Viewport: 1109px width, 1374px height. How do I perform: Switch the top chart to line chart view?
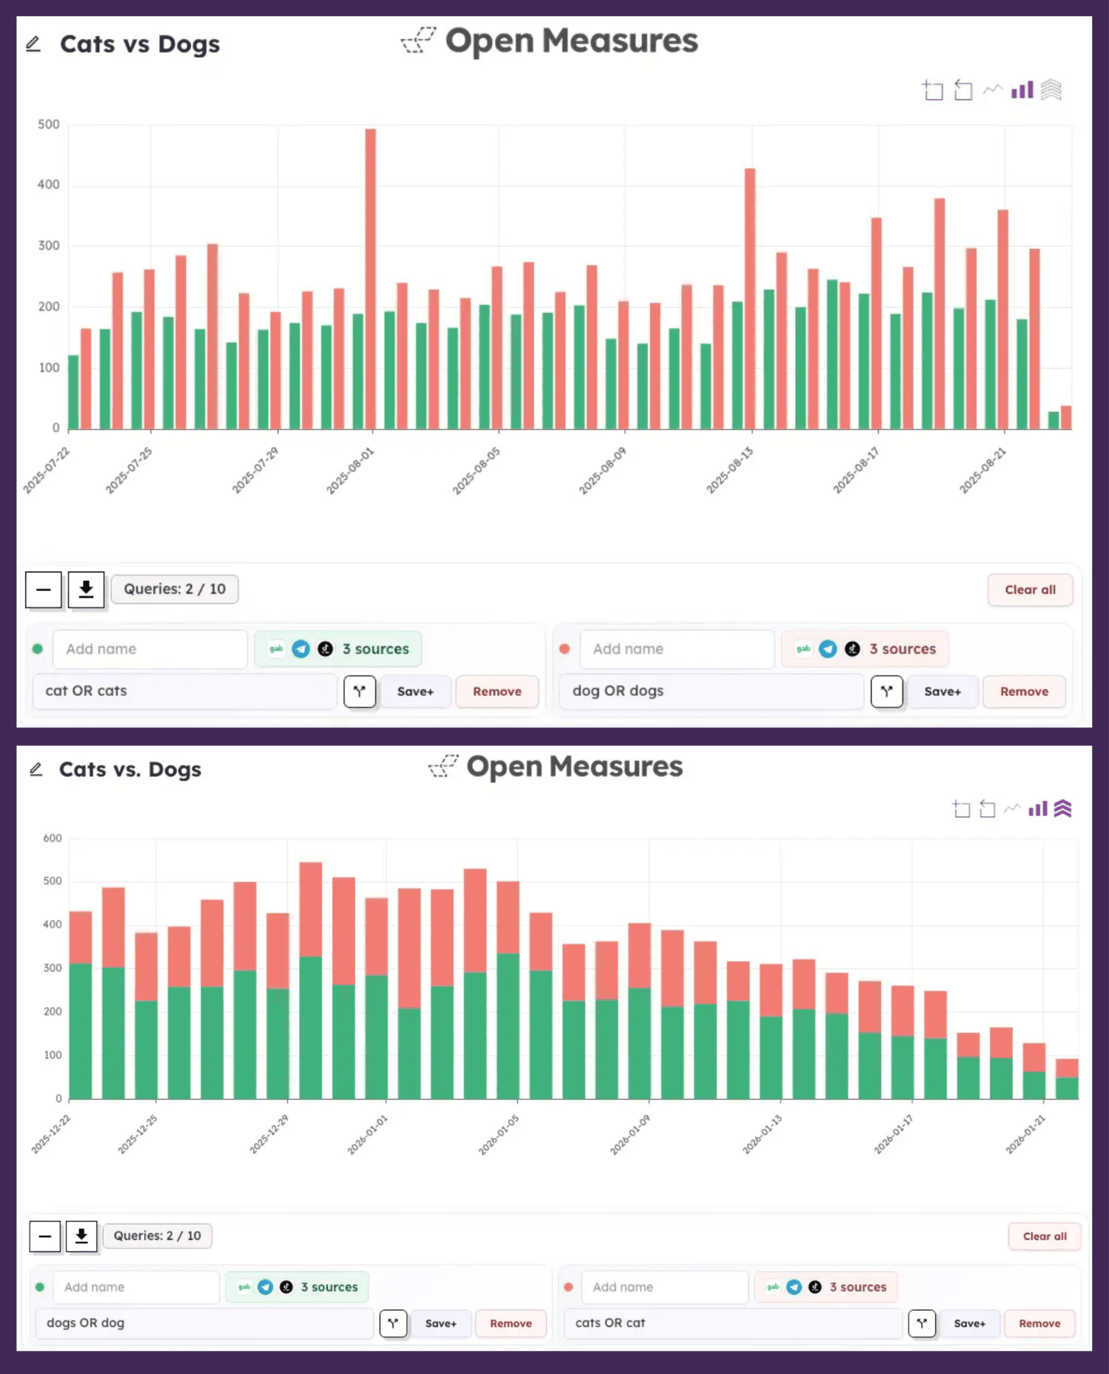pyautogui.click(x=993, y=91)
